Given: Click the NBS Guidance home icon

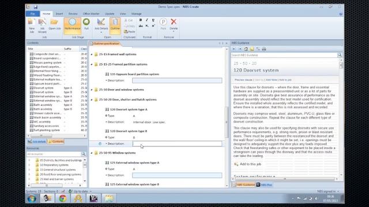Looking at the screenshot, I should (x=246, y=49).
